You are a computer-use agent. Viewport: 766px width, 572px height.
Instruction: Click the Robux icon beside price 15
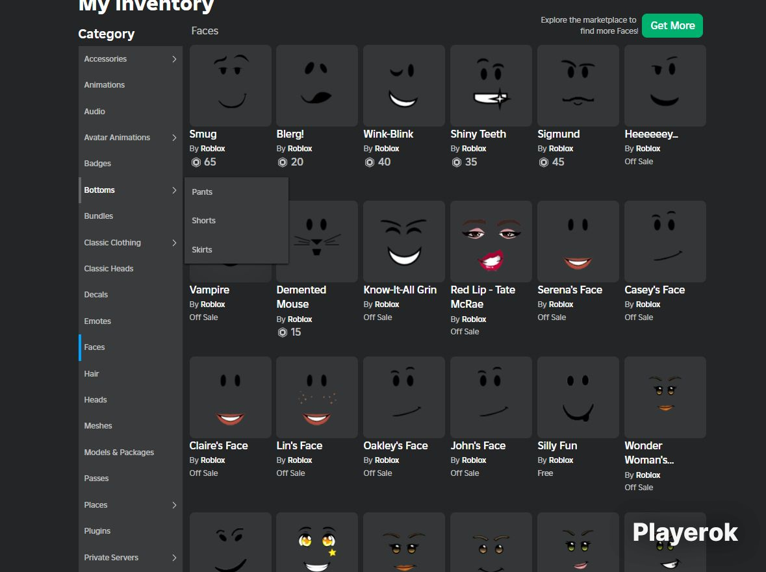coord(283,332)
